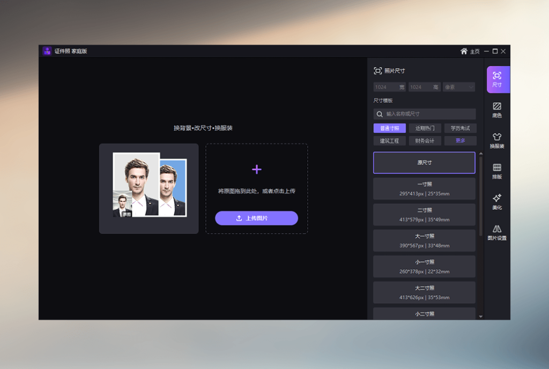
Task: Click the app logo in title bar
Action: [47, 51]
